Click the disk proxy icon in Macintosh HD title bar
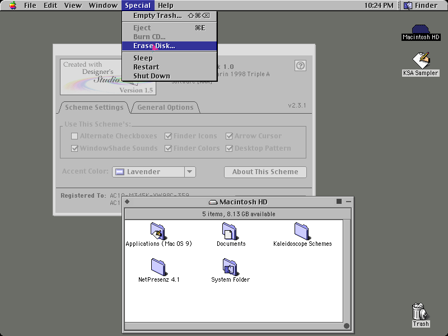 (x=213, y=202)
